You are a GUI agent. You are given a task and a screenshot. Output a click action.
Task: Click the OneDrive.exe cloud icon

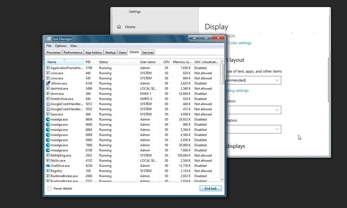48,166
